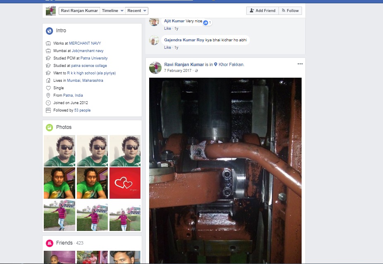Click Ajit Kumar's commenter avatar

point(154,22)
